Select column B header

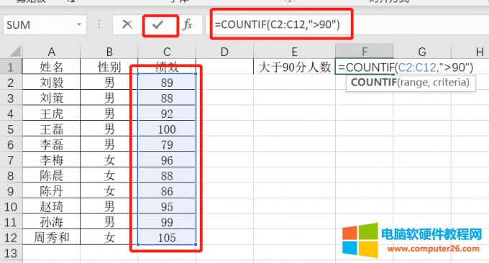(109, 52)
